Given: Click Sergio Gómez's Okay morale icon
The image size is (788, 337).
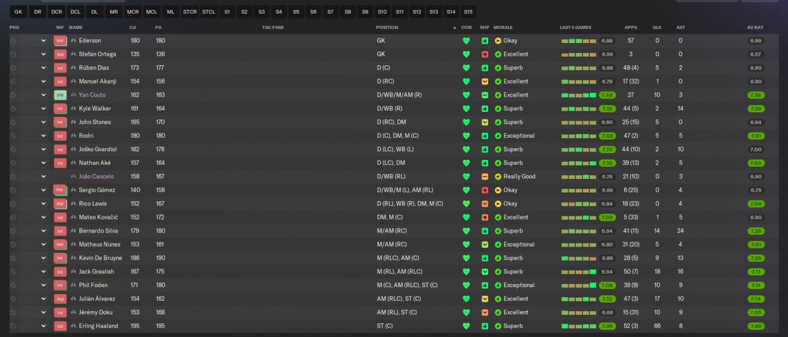Looking at the screenshot, I should [x=498, y=190].
